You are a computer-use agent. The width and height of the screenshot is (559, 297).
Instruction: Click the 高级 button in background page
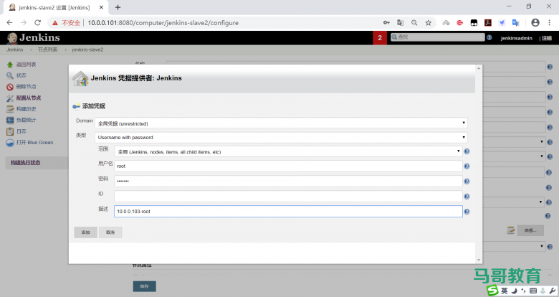pos(530,230)
